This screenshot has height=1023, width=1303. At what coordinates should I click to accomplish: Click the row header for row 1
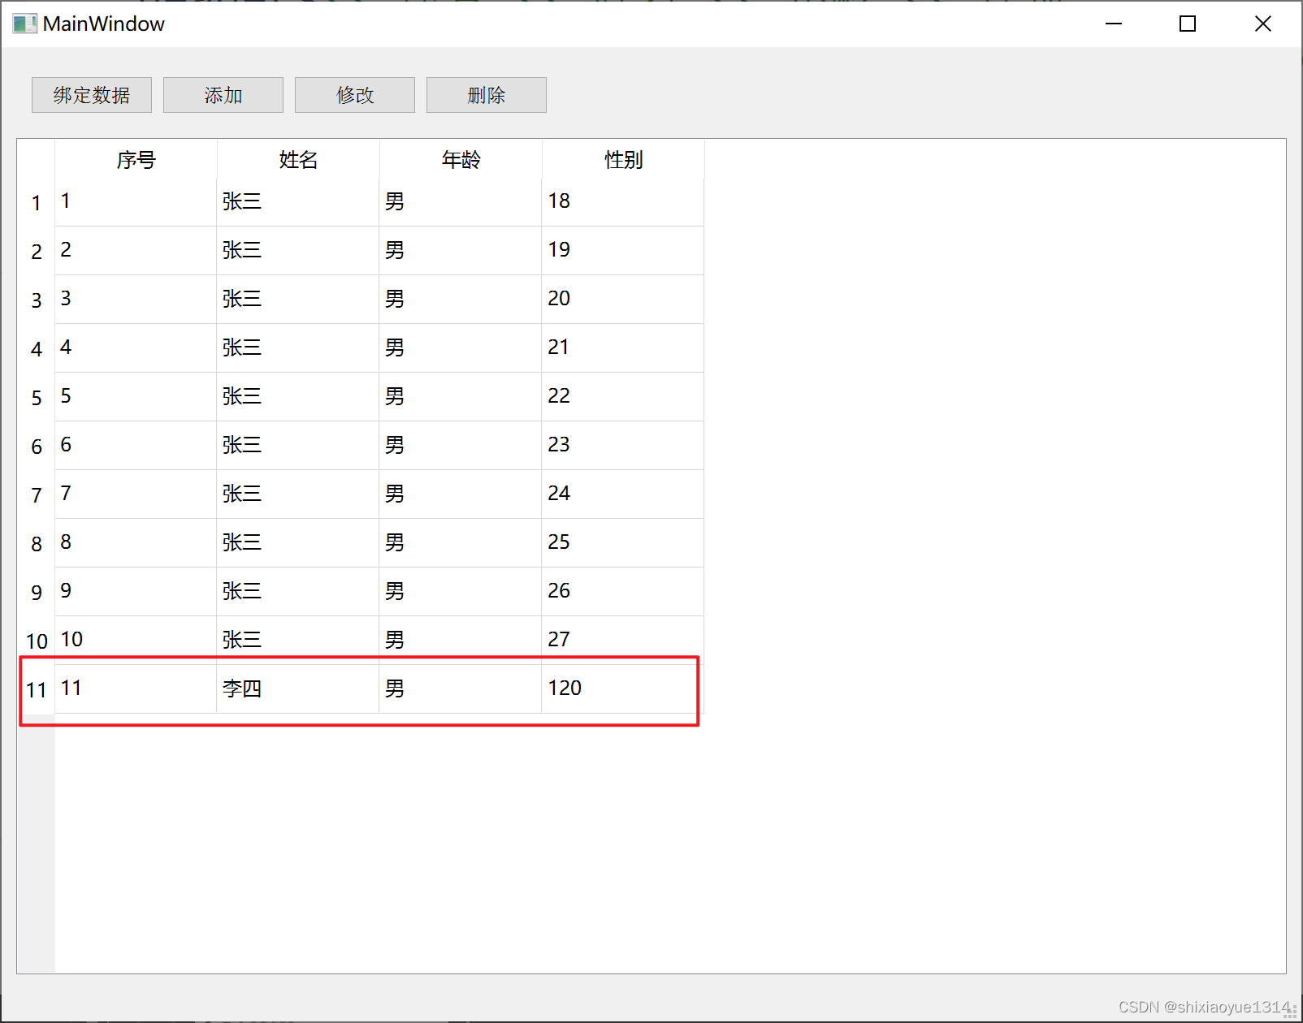(x=37, y=202)
